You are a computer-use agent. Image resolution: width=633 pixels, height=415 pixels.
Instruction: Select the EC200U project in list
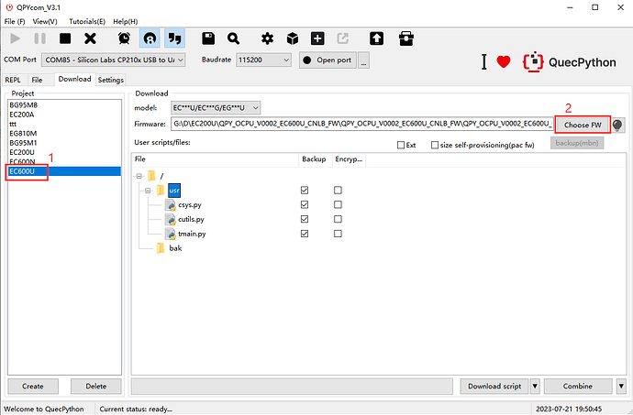[x=22, y=152]
